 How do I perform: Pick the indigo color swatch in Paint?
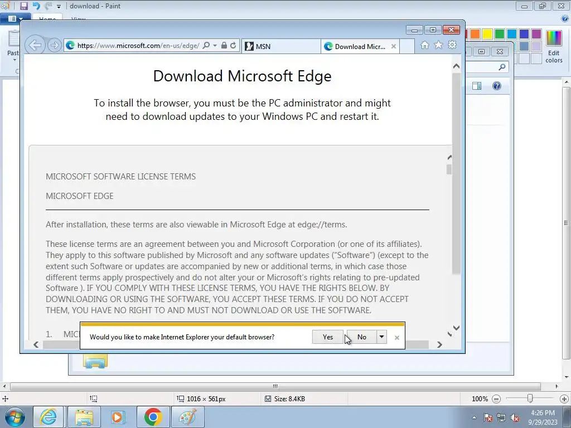click(524, 34)
